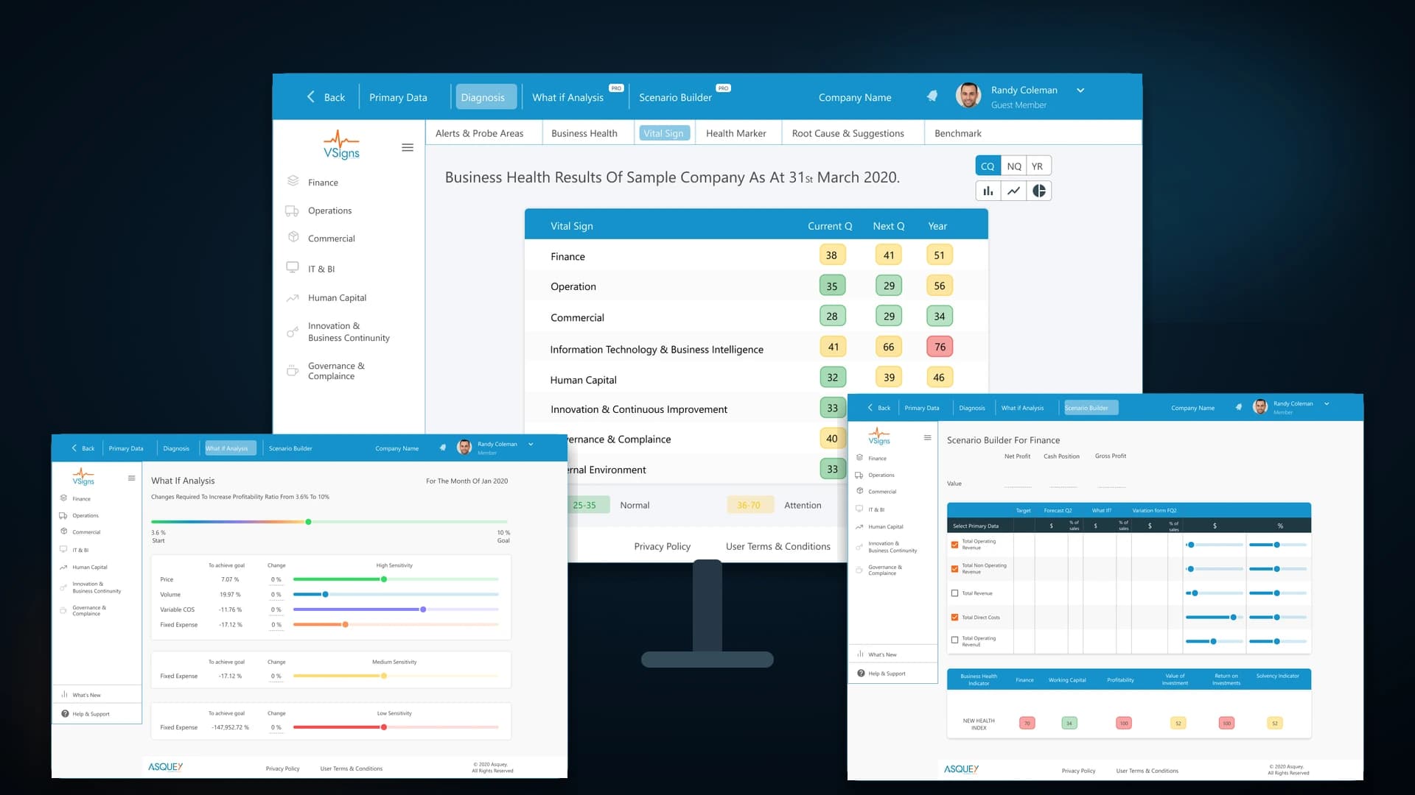This screenshot has height=795, width=1415.
Task: Click the VSigns logo in Diagnosis window
Action: point(341,145)
